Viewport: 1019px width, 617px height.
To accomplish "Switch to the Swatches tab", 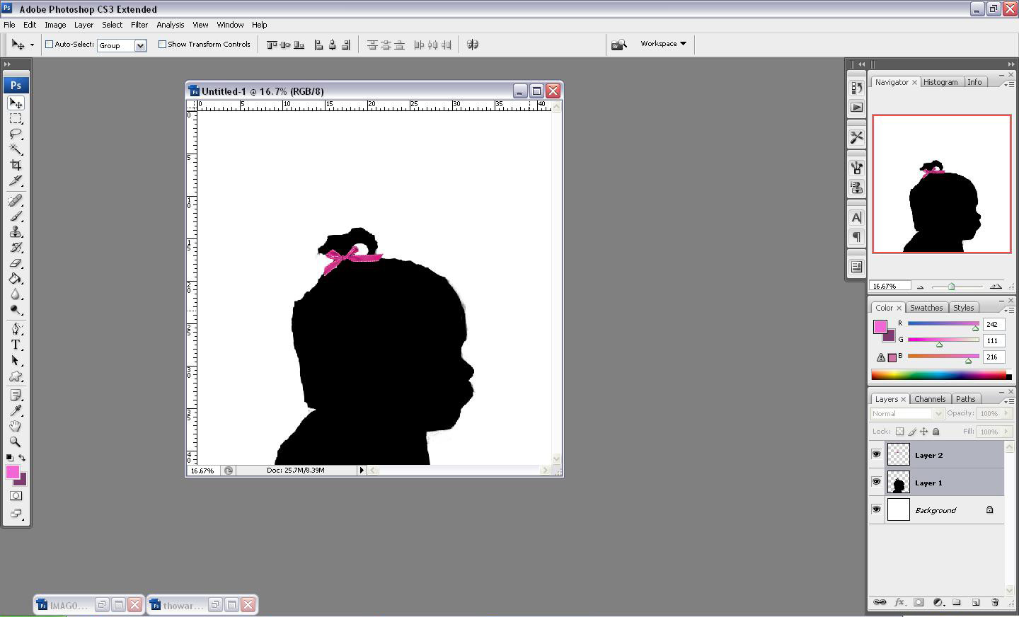I will coord(926,307).
